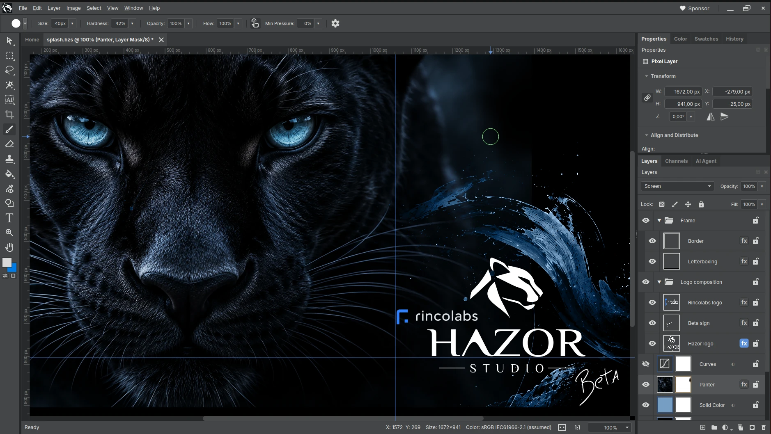Collapse the Logo composition group
Screen dimensions: 771x434
659,282
